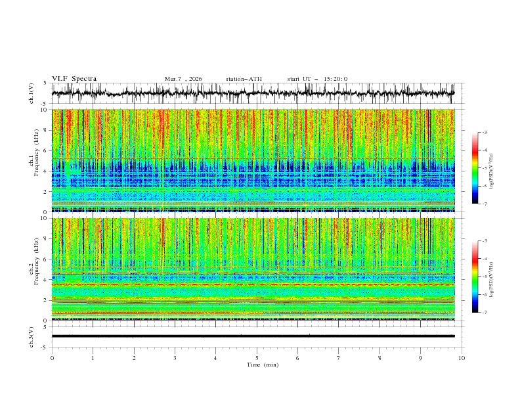Click the 'station=ATH' label
Screen dimensions: 520x402
(x=244, y=79)
